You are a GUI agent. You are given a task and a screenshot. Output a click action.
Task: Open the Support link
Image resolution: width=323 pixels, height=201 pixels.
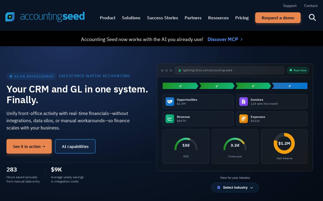pyautogui.click(x=290, y=6)
